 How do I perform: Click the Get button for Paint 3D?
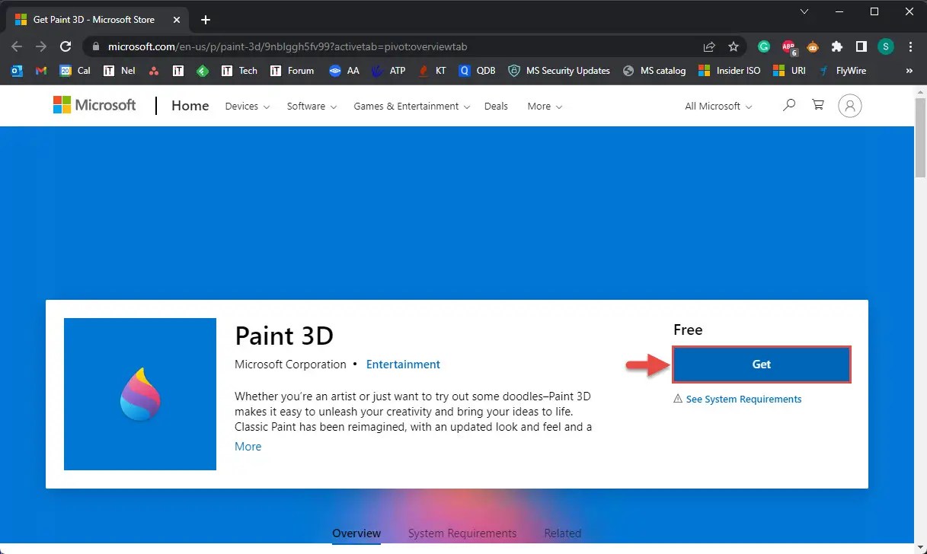coord(761,365)
